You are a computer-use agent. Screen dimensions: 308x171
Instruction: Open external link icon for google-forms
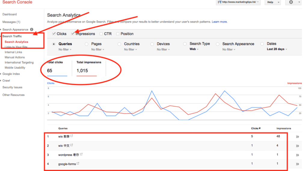[78, 163]
